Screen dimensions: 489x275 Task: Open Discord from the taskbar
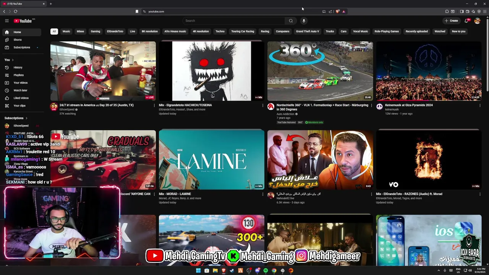coord(257,270)
